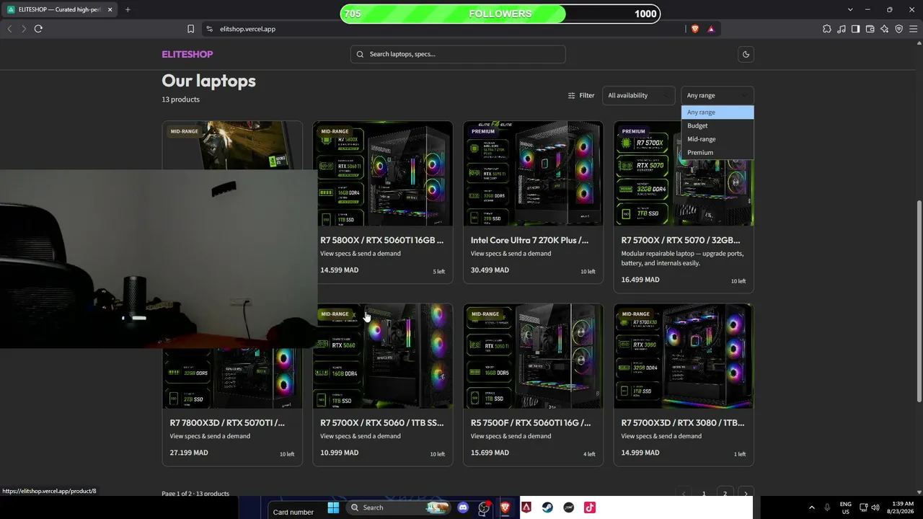Select 'Any range' option in the list
Viewport: 923px width, 519px height.
coord(717,112)
